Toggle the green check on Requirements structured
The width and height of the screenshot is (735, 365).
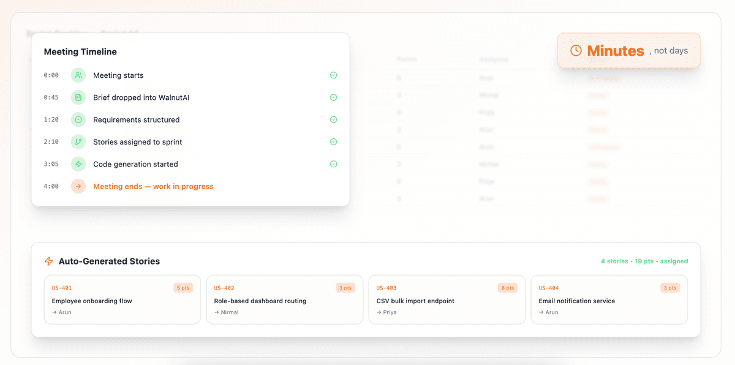pyautogui.click(x=333, y=119)
